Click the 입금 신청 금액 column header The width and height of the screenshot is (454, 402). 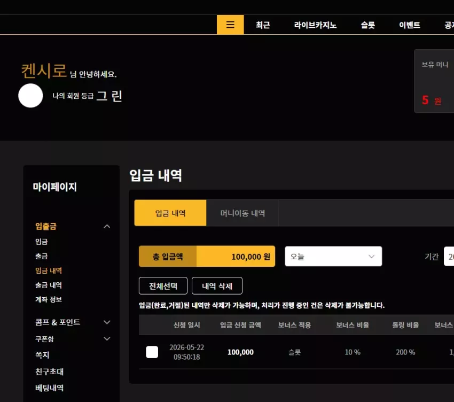[240, 325]
